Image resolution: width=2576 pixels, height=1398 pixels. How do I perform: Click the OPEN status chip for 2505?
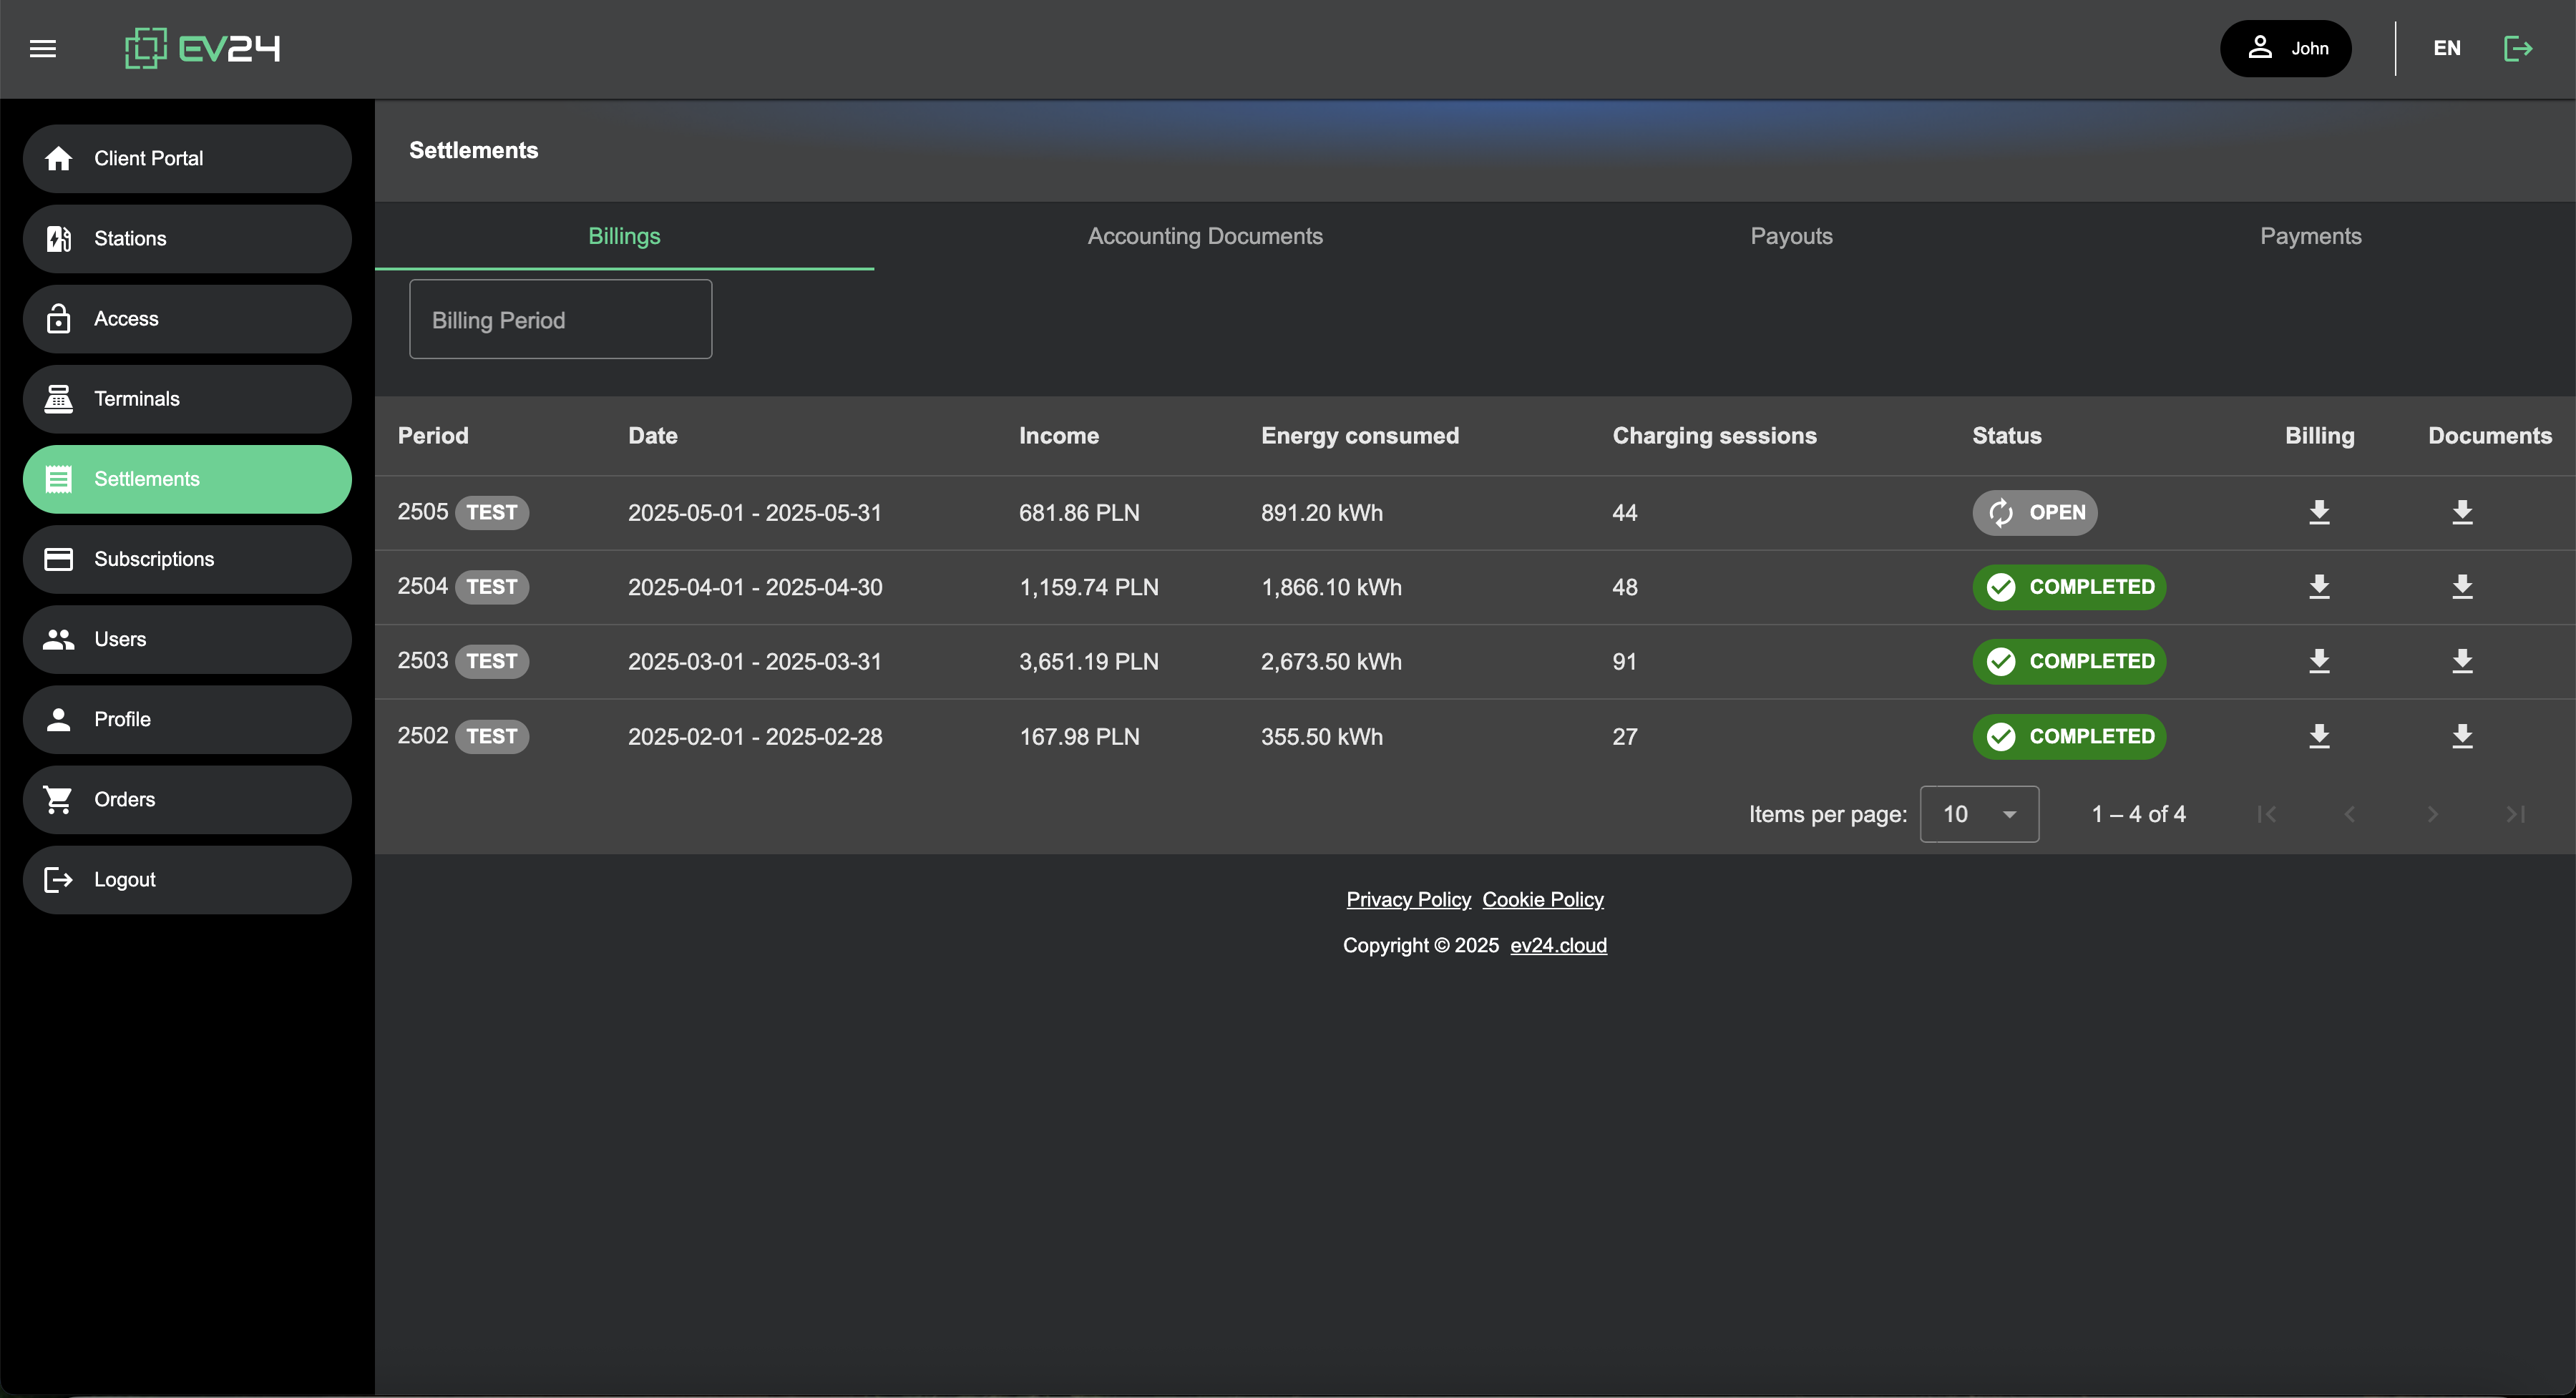click(x=2034, y=512)
